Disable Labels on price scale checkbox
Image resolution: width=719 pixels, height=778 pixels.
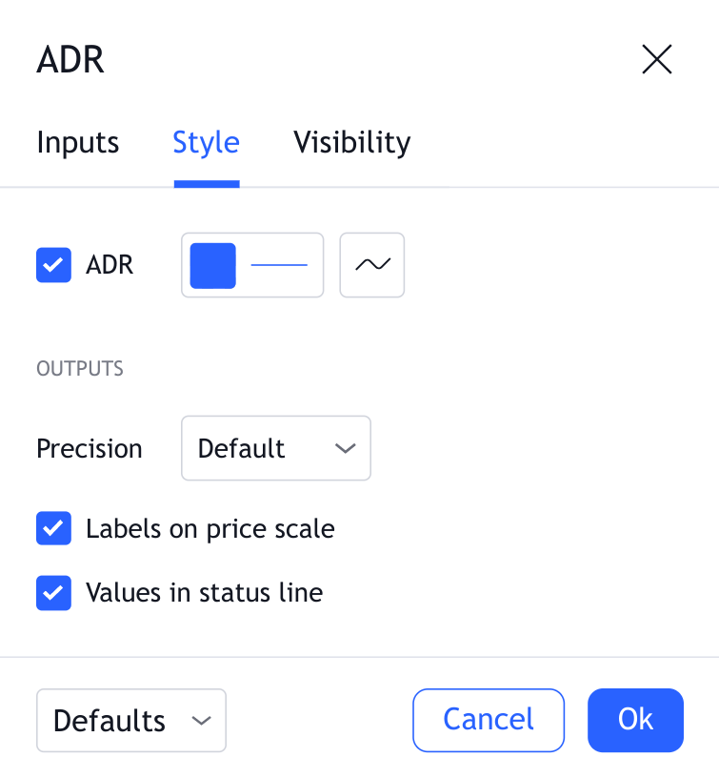53,528
